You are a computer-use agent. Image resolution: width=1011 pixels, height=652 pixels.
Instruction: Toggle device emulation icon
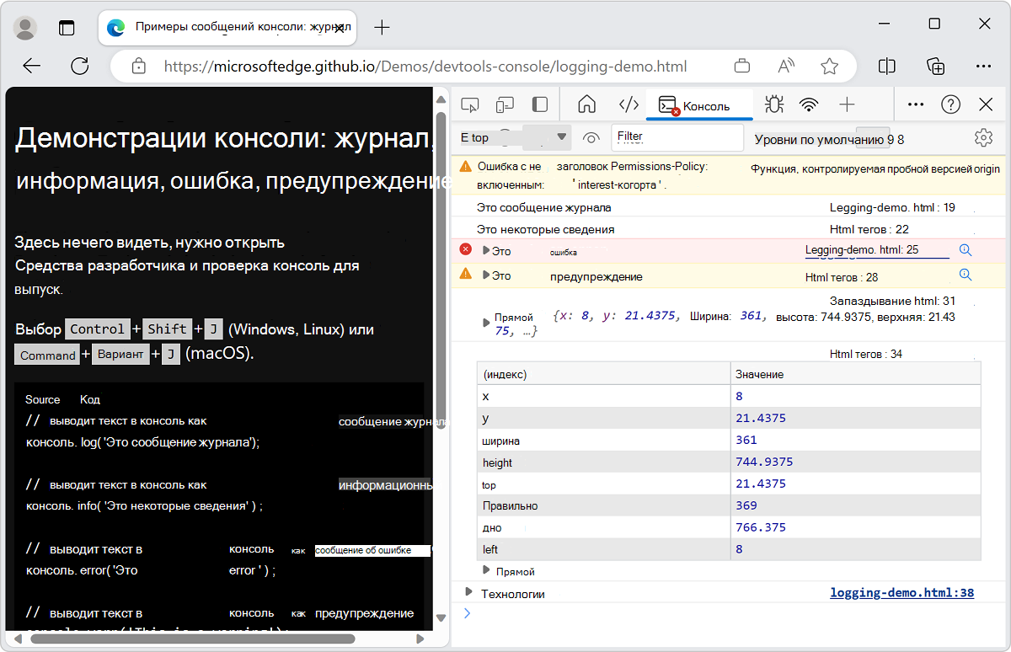[x=505, y=104]
